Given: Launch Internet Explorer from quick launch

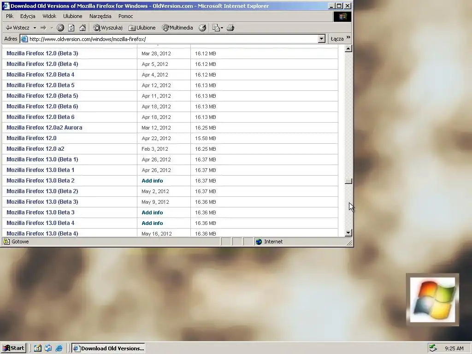Looking at the screenshot, I should pyautogui.click(x=59, y=348).
